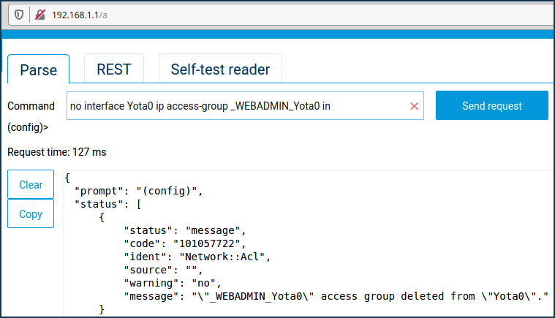This screenshot has height=318, width=555.
Task: Click the (config)> prompt label
Action: click(28, 127)
